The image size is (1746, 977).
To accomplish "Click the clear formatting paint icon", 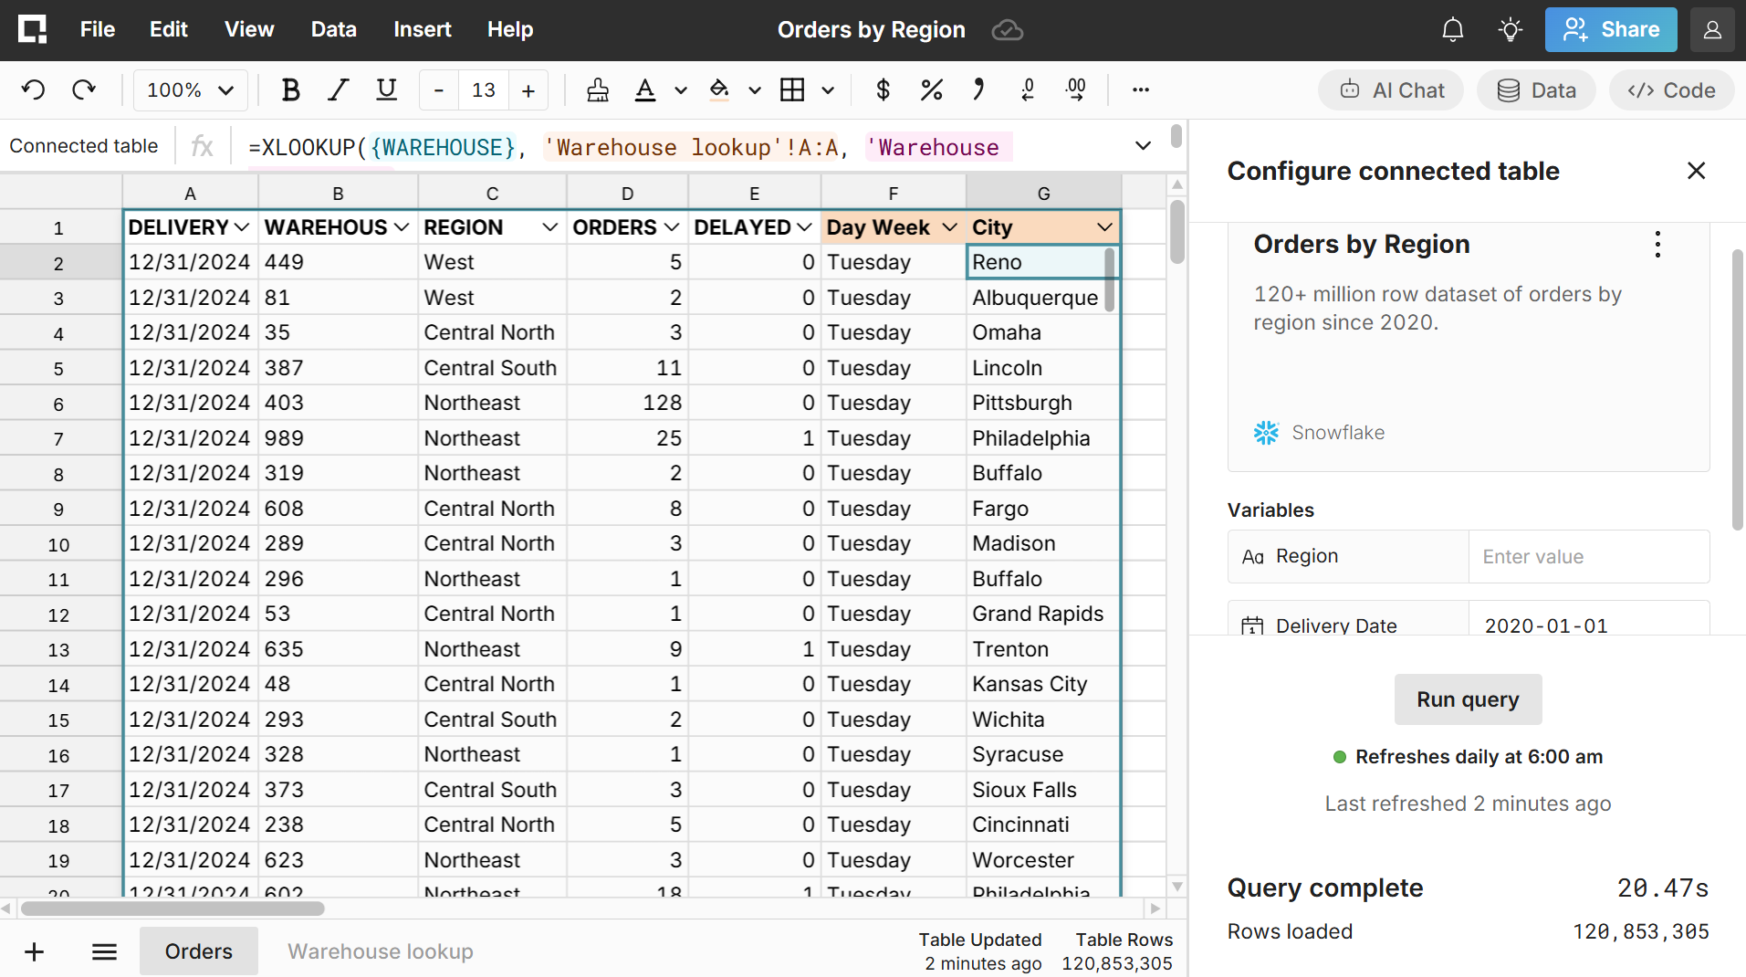I will click(x=598, y=89).
